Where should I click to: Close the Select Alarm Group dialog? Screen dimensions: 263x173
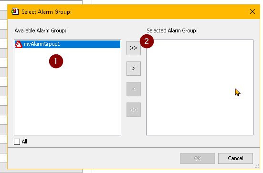252,12
